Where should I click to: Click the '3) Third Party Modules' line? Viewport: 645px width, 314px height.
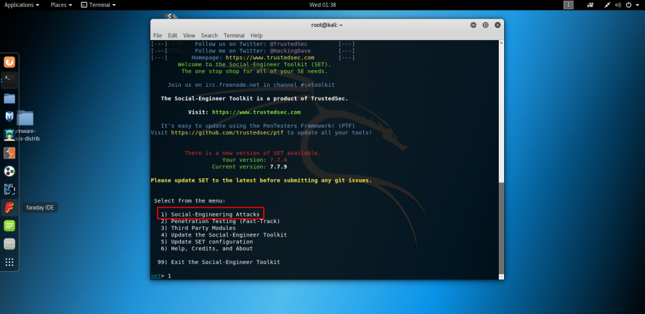click(198, 228)
